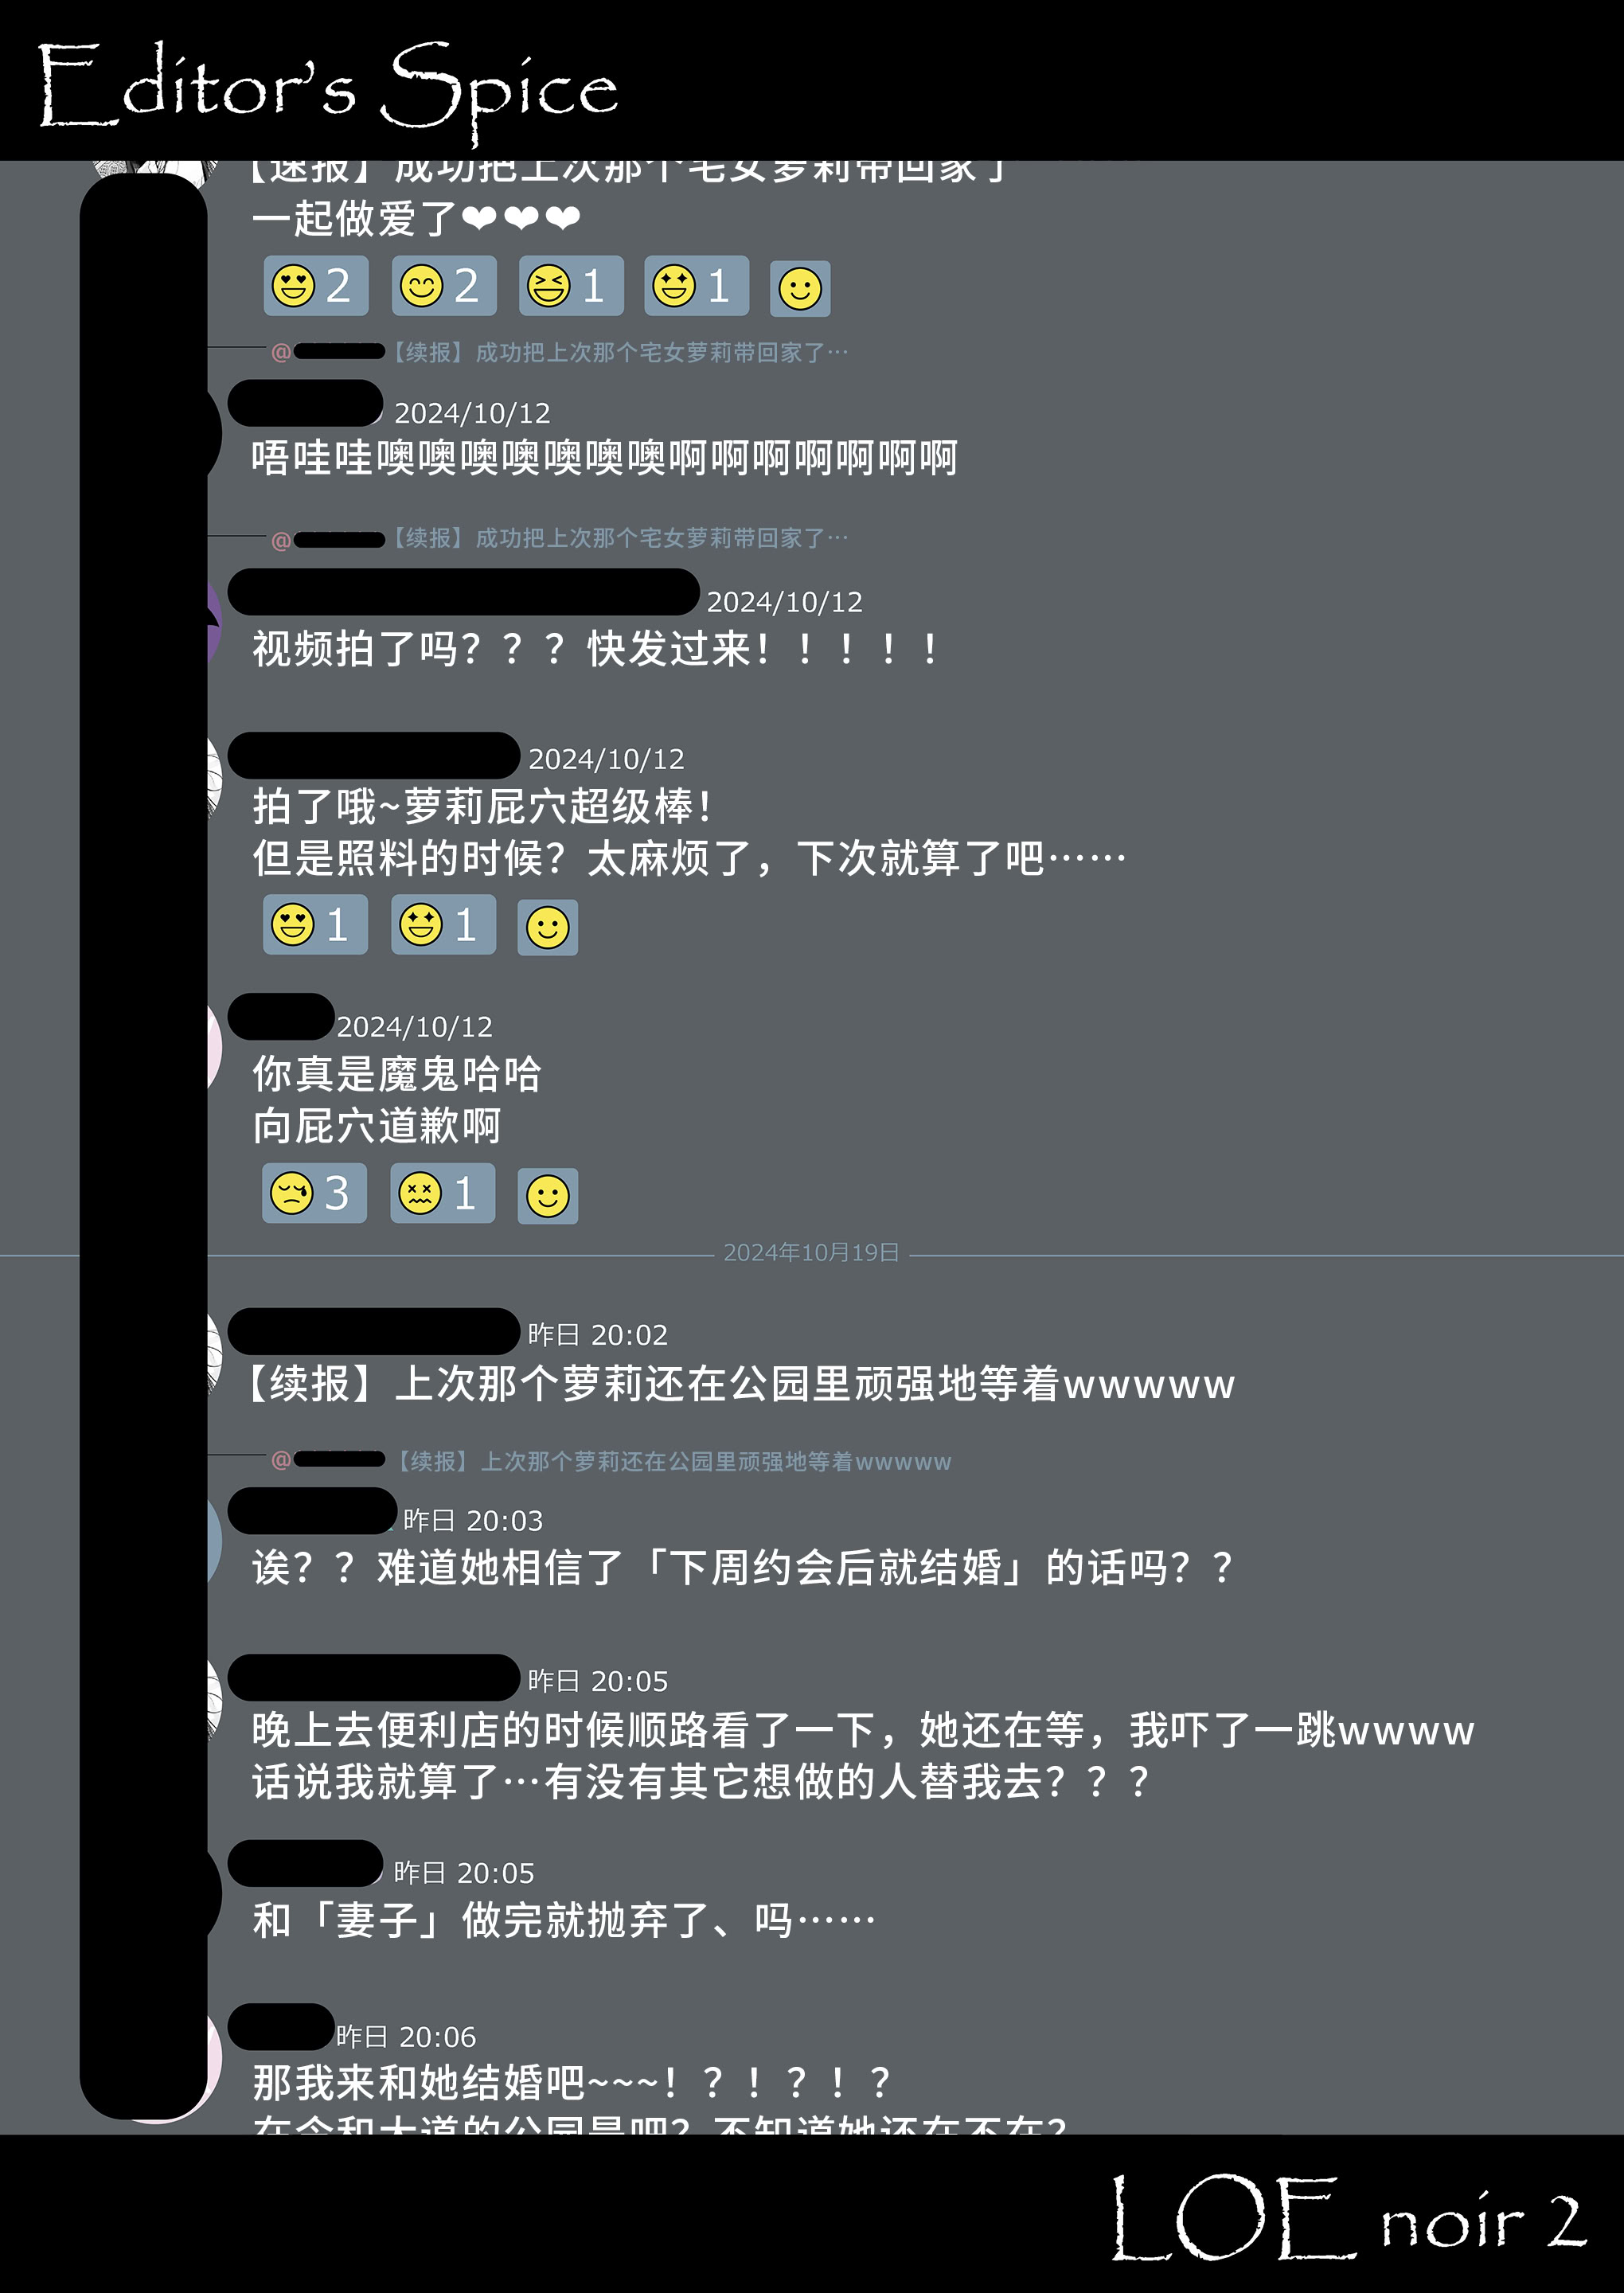Toggle the unamused-face reaction with count 3

[x=314, y=1193]
